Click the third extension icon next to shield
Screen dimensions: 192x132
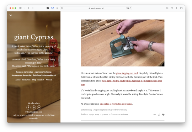point(57,8)
